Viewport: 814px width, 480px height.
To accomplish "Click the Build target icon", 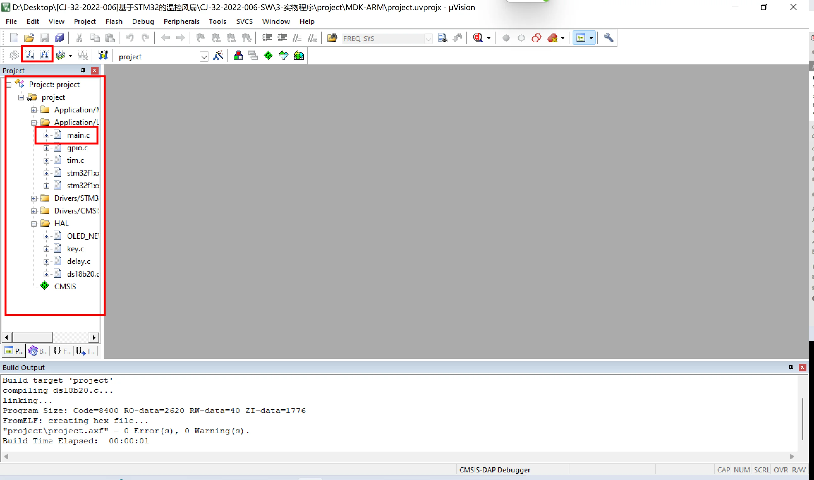I will pos(29,56).
